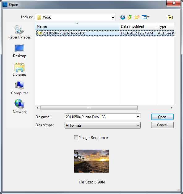This screenshot has height=194, width=183.
Task: Sort files by the Name column
Action: [77, 26]
